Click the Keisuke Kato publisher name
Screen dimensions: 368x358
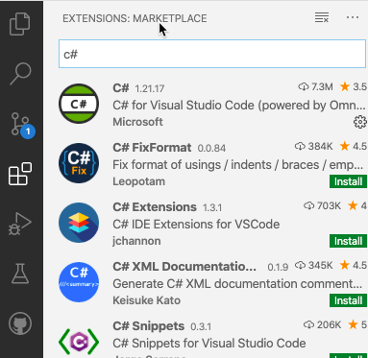click(146, 300)
